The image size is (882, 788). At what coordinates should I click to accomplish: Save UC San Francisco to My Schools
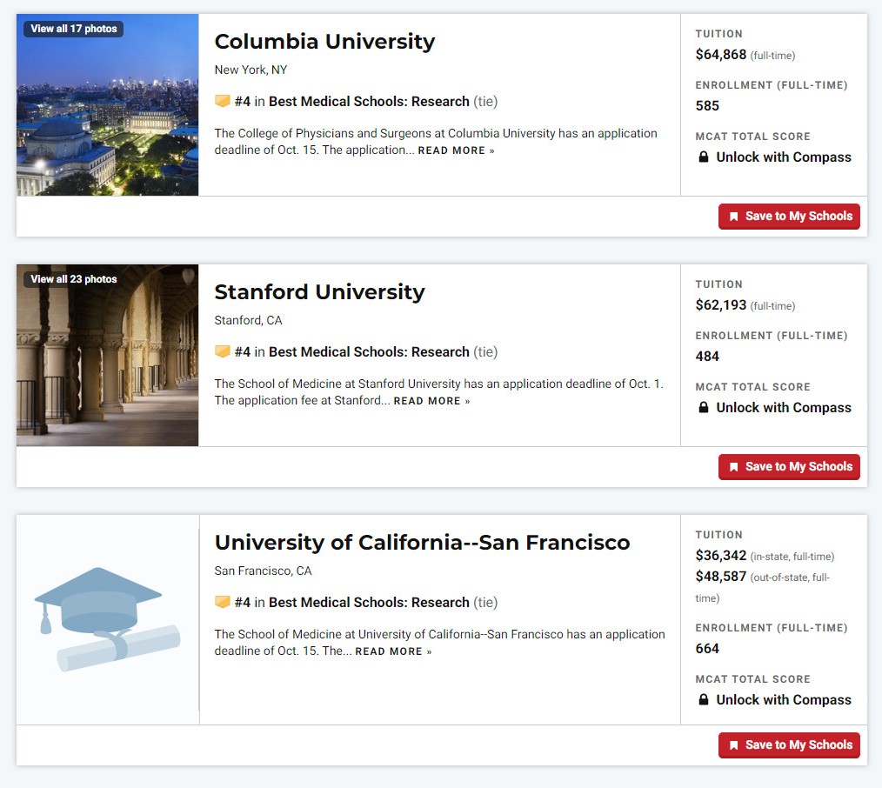pos(789,745)
